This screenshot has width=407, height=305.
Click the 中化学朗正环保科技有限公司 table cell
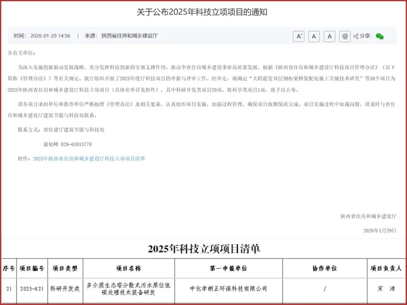pyautogui.click(x=228, y=289)
